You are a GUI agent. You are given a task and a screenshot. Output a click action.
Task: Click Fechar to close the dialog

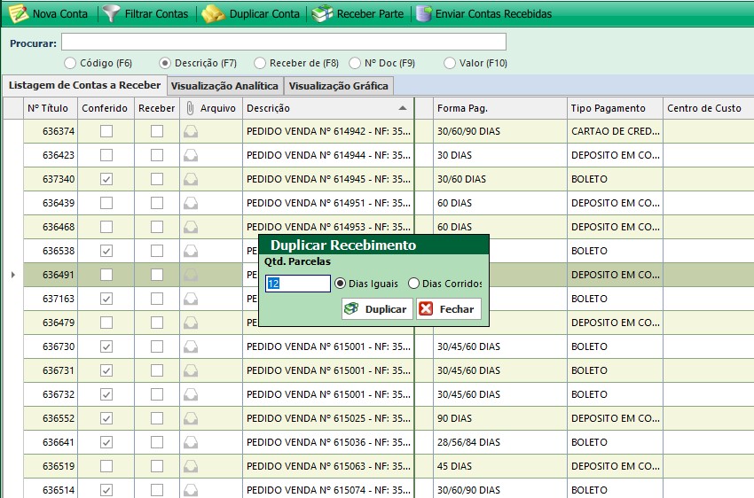(449, 309)
